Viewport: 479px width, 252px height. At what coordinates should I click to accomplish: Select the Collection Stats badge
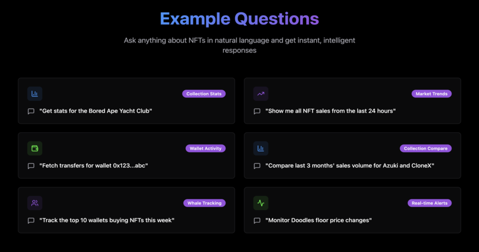click(204, 94)
